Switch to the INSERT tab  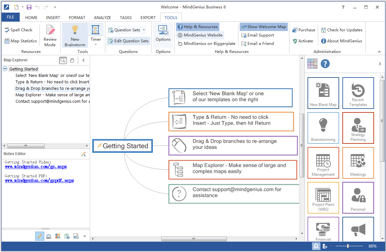[x=53, y=17]
